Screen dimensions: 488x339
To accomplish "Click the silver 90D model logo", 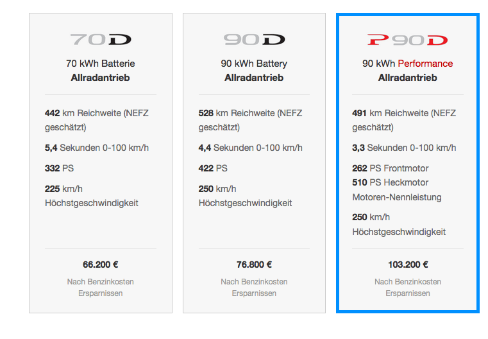I will coord(254,40).
